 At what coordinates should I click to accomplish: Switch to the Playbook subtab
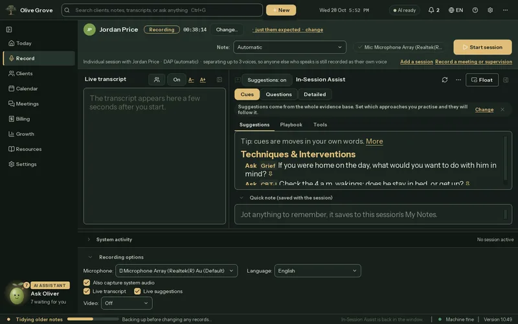coord(291,124)
